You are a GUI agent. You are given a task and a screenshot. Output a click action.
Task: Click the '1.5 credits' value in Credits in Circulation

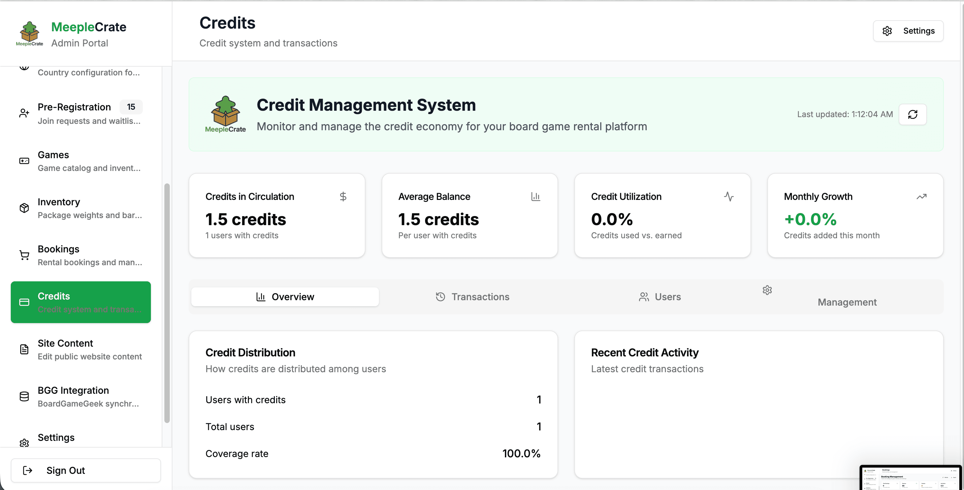click(x=246, y=219)
